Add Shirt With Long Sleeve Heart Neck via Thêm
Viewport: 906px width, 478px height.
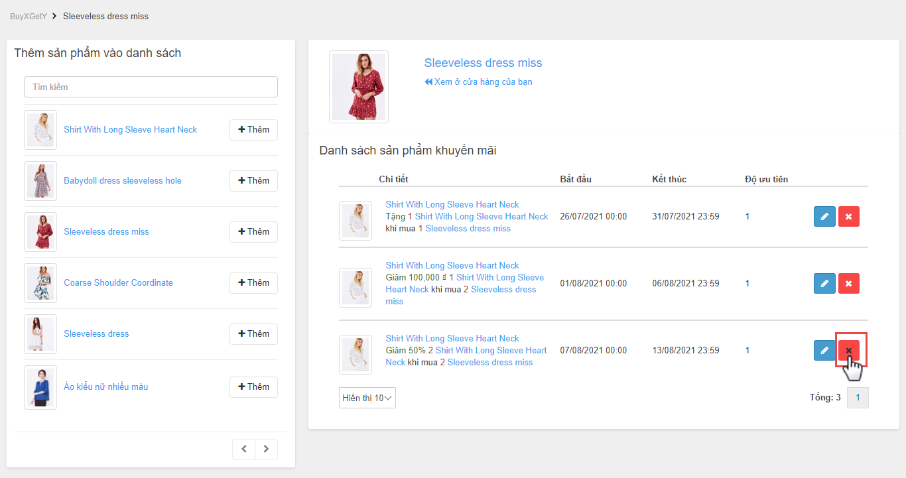pos(253,130)
